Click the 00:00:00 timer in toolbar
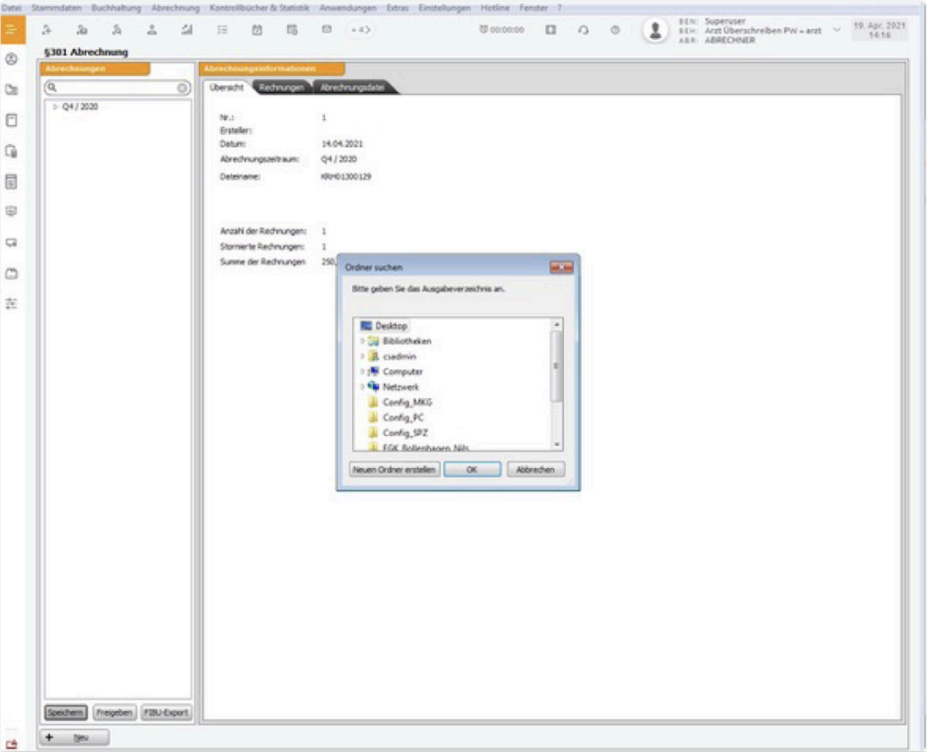Viewport: 927px width, 752px height. [x=502, y=30]
